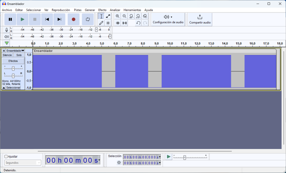Select the Draw tool pencil
Screen dimensions: 286x173
[x=101, y=23]
